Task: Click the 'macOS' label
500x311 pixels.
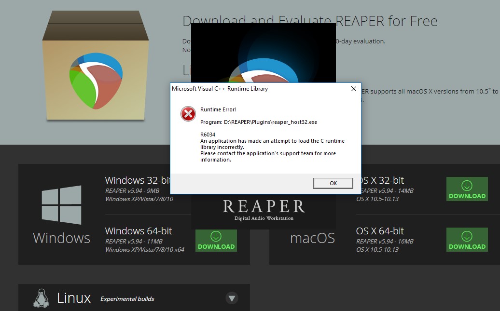Action: point(313,238)
